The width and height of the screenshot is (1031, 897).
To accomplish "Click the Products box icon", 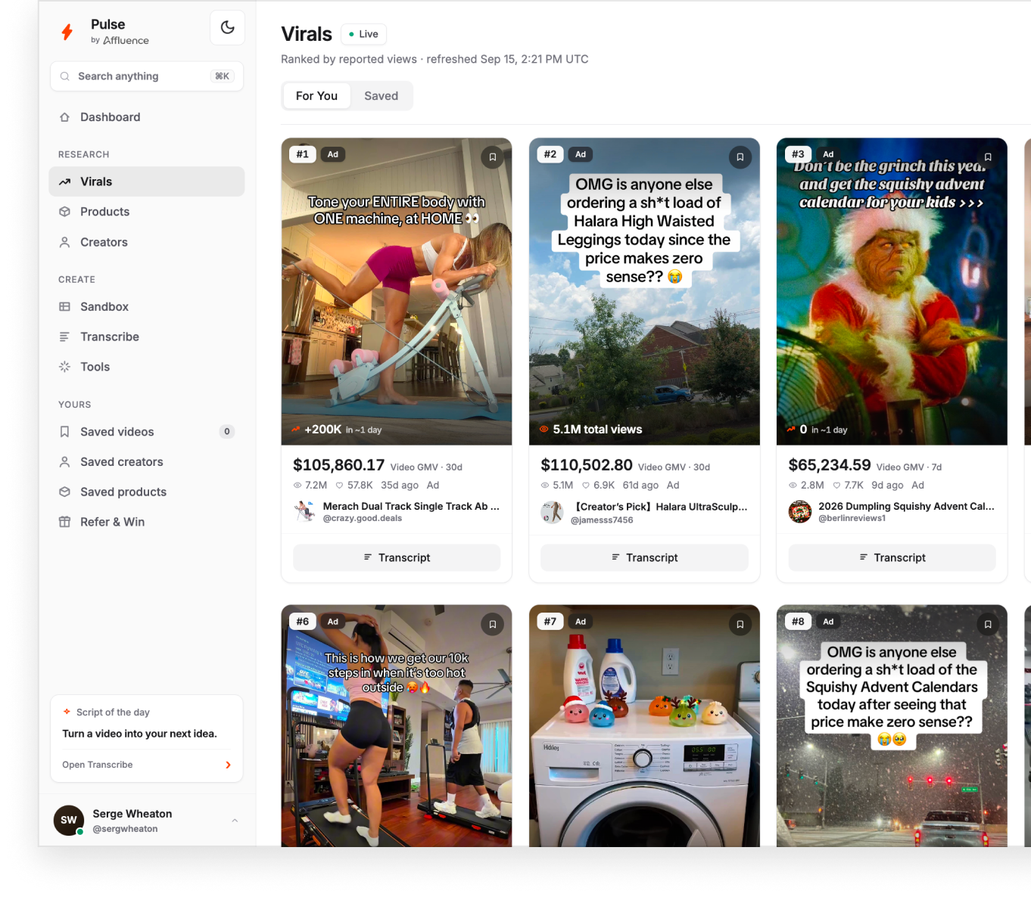I will click(65, 212).
